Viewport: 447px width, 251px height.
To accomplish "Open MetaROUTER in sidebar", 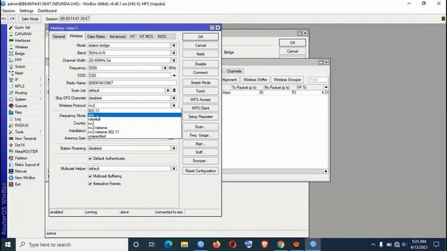I will [26, 152].
